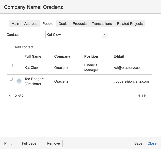Go to next page arrow
The image size is (161, 149).
145,96
